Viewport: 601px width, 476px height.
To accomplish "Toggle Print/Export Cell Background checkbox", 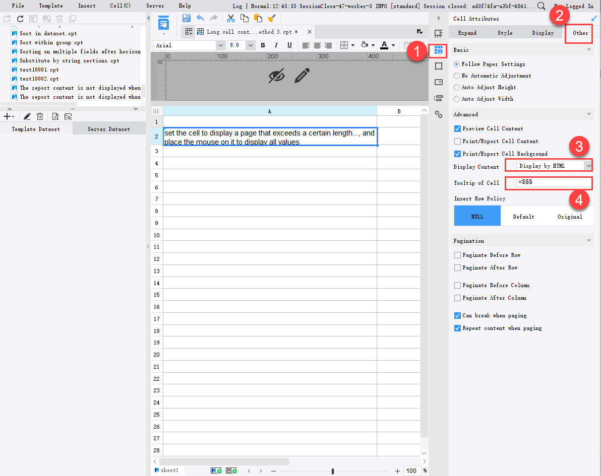I will click(457, 154).
